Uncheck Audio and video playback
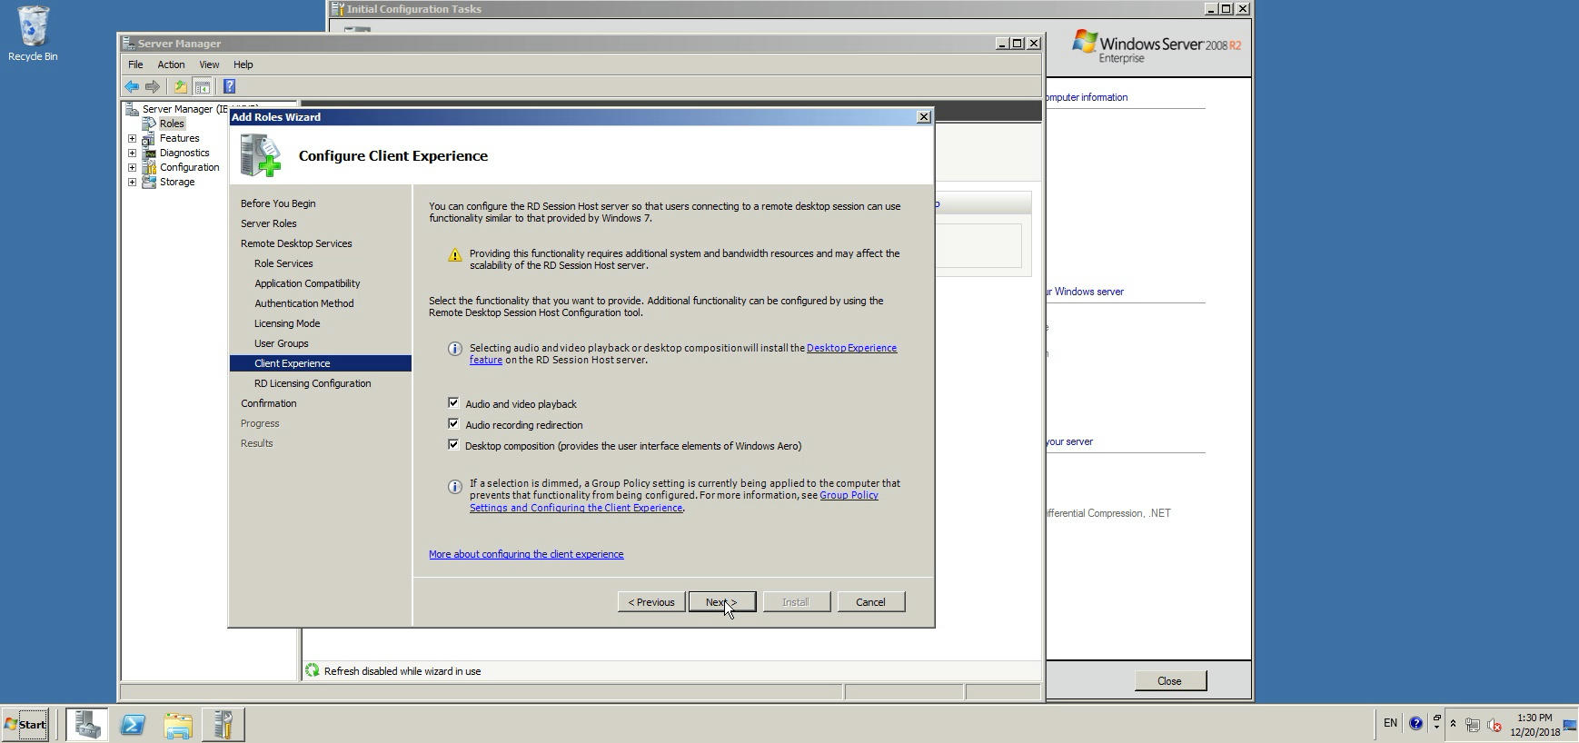1579x743 pixels. (453, 402)
